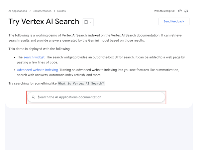The height and width of the screenshot is (150, 198).
Task: Click the intro paragraph about working demo
Action: pyautogui.click(x=95, y=38)
